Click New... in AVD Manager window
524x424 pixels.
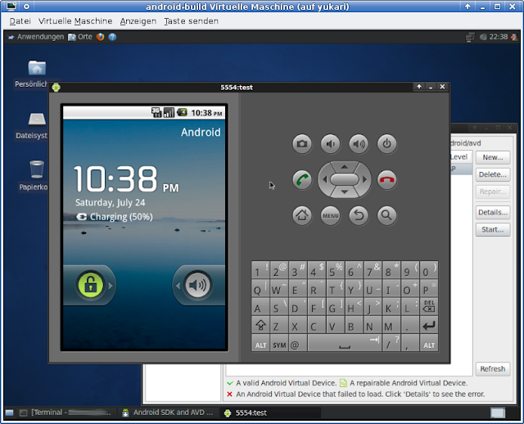[x=493, y=157]
